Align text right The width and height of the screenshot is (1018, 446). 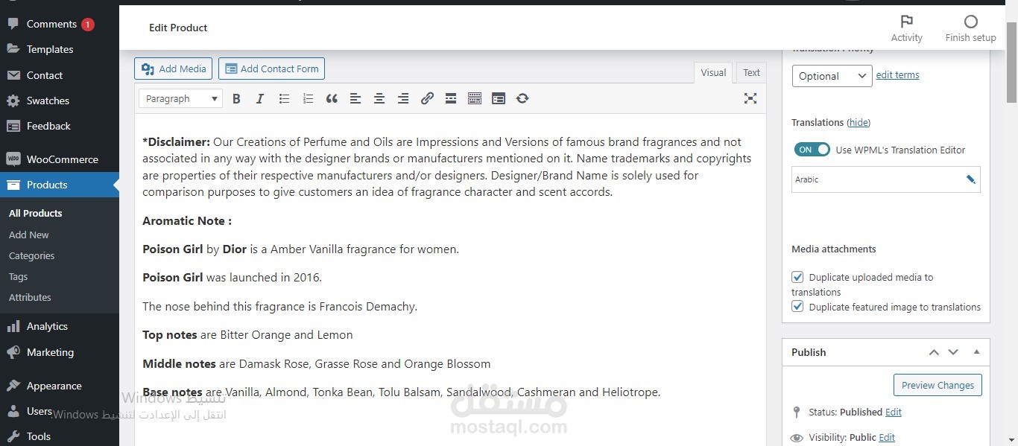[x=403, y=98]
